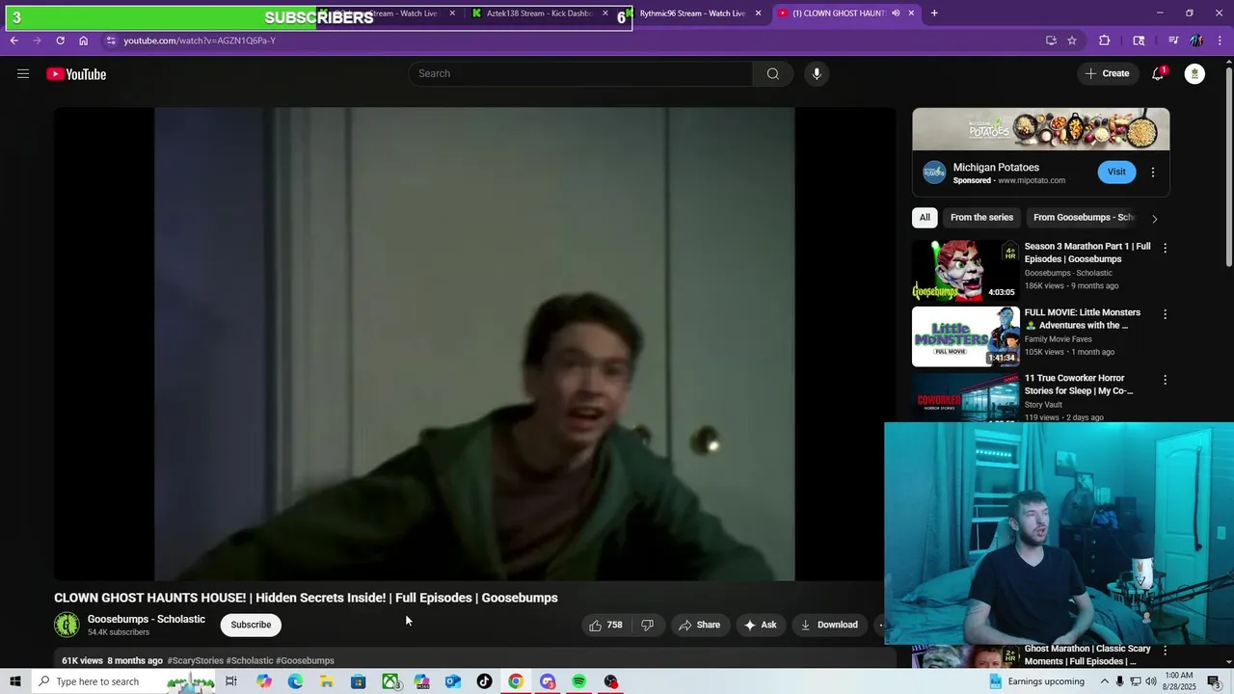Close the Rythmic96 Stream tab
1234x694 pixels.
(759, 13)
